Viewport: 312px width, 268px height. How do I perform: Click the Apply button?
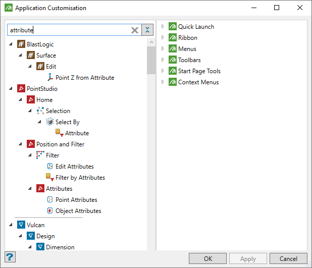pyautogui.click(x=248, y=258)
